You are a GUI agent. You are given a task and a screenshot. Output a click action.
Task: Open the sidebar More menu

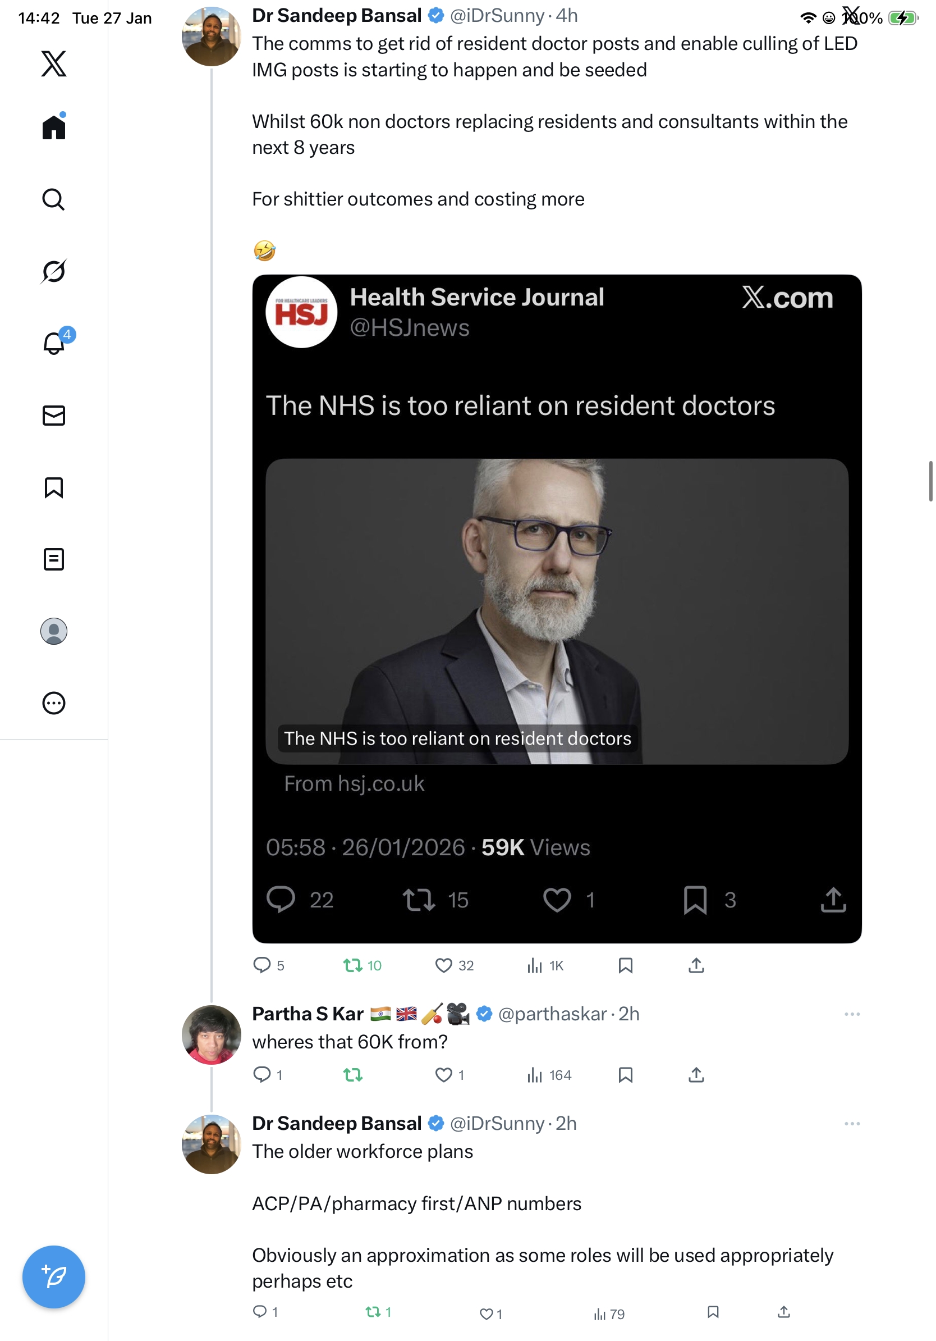click(54, 703)
